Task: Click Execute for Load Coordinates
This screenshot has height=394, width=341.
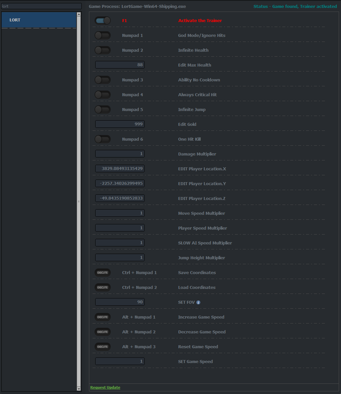Action: click(x=102, y=288)
